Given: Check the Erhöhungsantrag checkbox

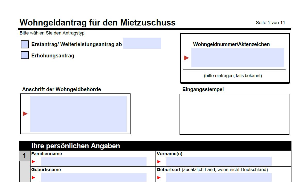Looking at the screenshot, I should (x=25, y=55).
